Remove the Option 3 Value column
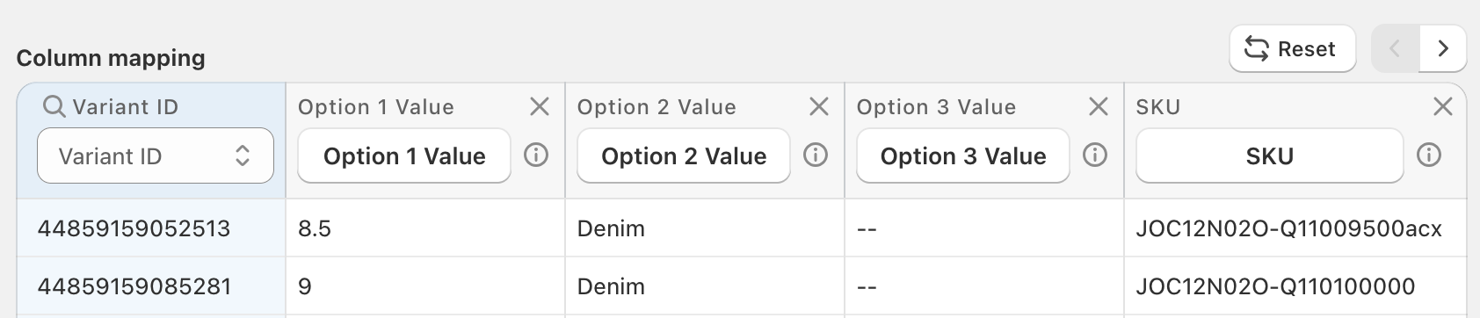This screenshot has height=318, width=1480. pos(1099,107)
